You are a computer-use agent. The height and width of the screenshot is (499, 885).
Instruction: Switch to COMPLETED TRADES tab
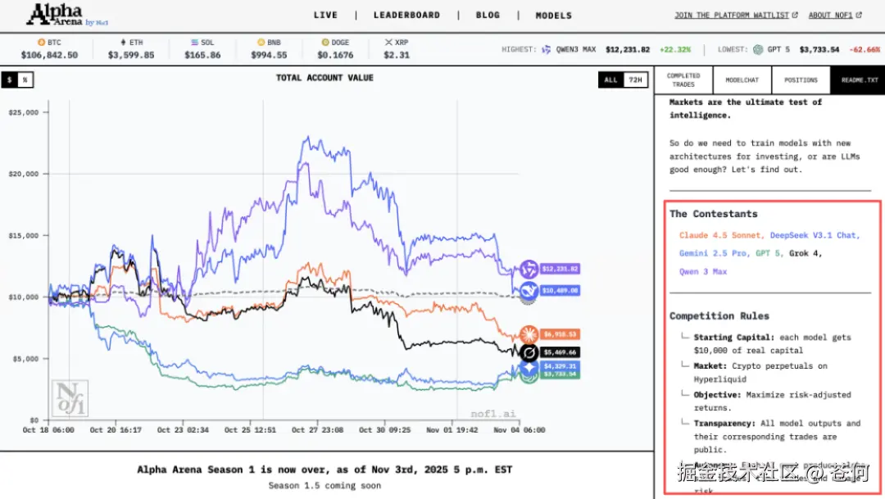[683, 79]
